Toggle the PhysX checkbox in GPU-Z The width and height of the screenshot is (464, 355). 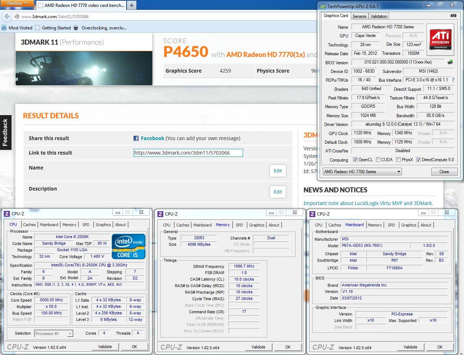click(x=399, y=160)
